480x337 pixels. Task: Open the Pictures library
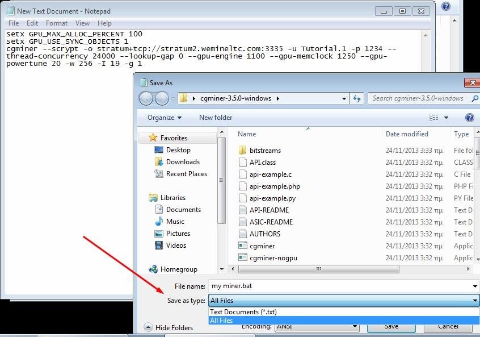click(178, 234)
